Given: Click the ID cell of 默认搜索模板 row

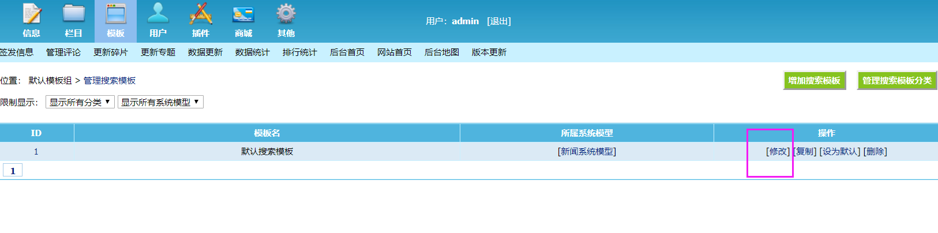Looking at the screenshot, I should tap(36, 152).
